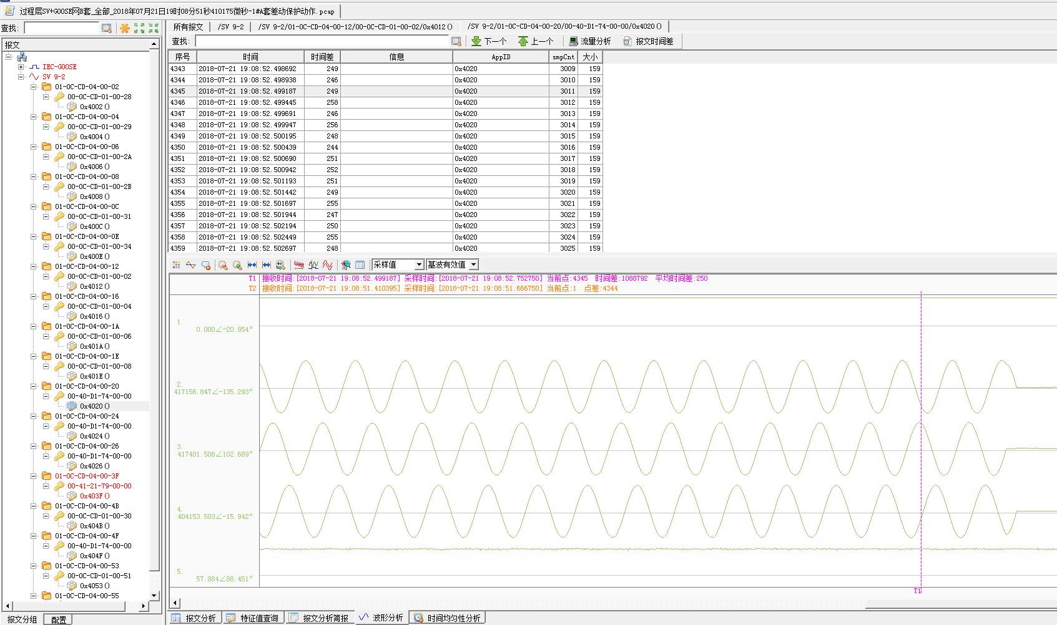Image resolution: width=1057 pixels, height=625 pixels.
Task: Click the 报文 tree panel header
Action: pyautogui.click(x=76, y=45)
